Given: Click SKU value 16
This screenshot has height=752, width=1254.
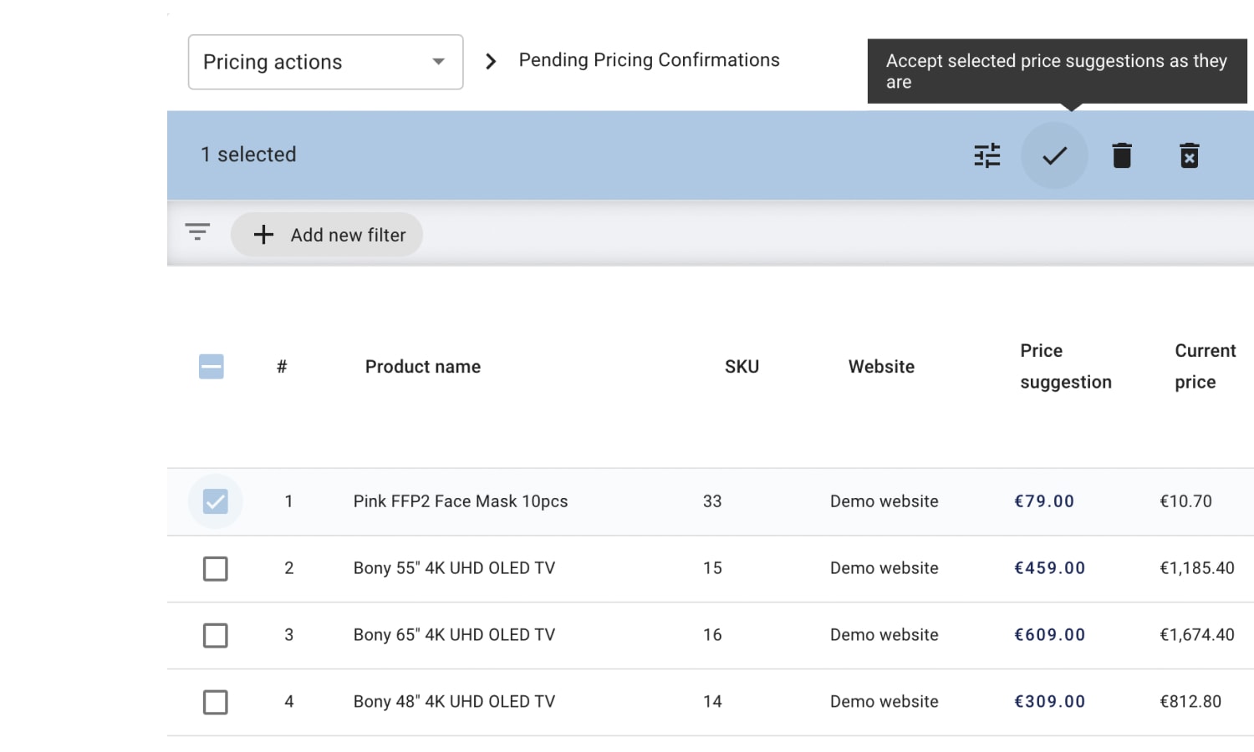Looking at the screenshot, I should point(712,635).
